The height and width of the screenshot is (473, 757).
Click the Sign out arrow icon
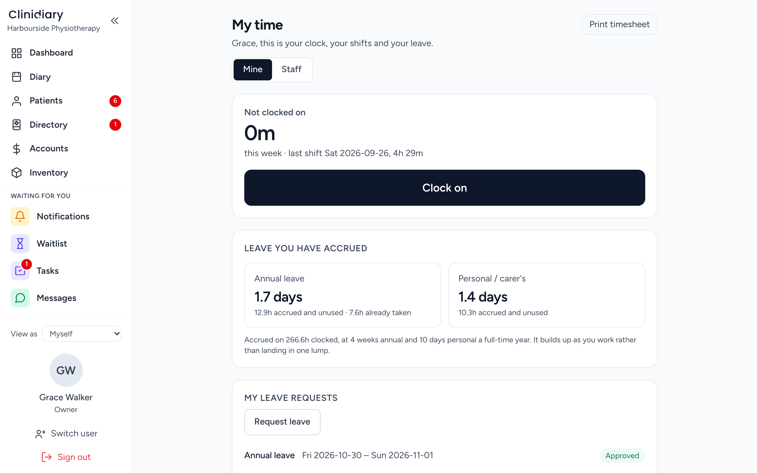click(x=47, y=457)
